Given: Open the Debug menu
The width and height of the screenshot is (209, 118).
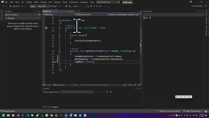Looking at the screenshot, I should point(43,2).
